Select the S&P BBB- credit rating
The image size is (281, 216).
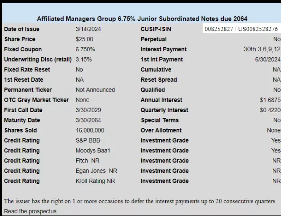point(89,140)
